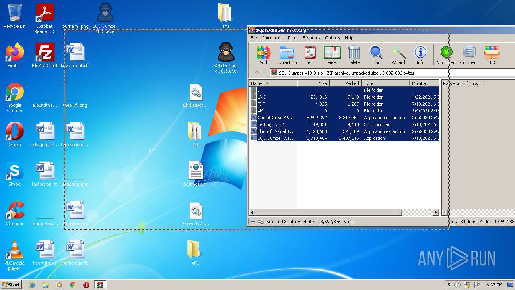This screenshot has width=515, height=290.
Task: Select the XML folder on desktop
Action: coord(195,253)
